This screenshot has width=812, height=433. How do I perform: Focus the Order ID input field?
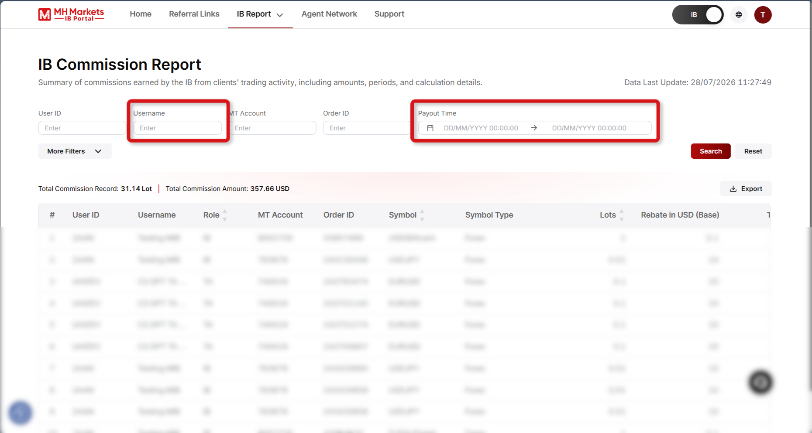coord(367,128)
